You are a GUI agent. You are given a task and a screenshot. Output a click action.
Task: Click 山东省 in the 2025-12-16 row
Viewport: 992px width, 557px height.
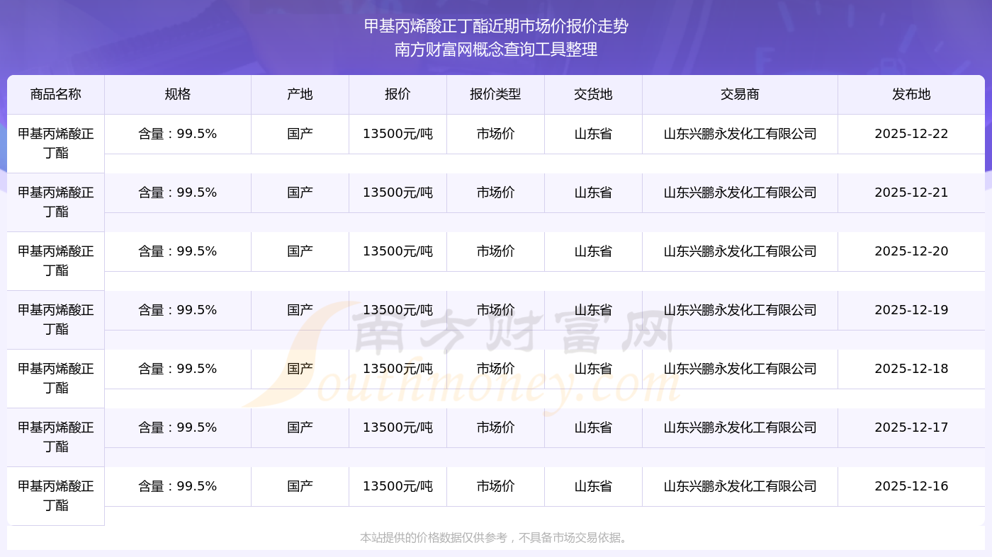click(x=594, y=486)
